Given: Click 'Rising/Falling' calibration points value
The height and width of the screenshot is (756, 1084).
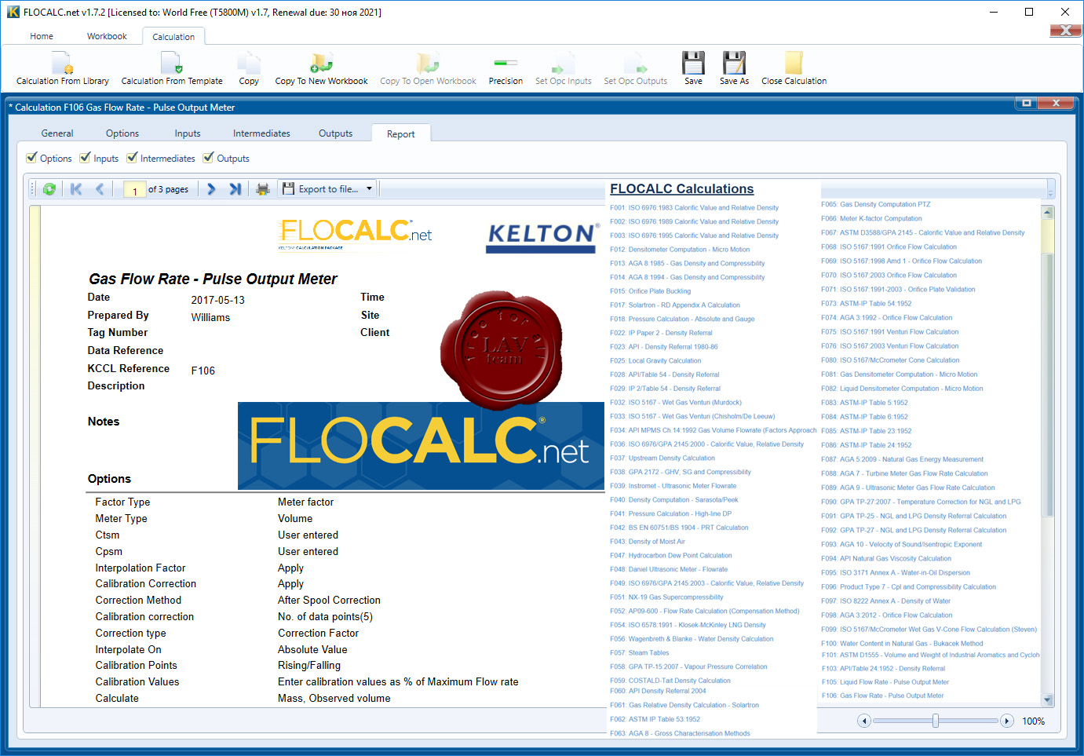Looking at the screenshot, I should click(309, 666).
